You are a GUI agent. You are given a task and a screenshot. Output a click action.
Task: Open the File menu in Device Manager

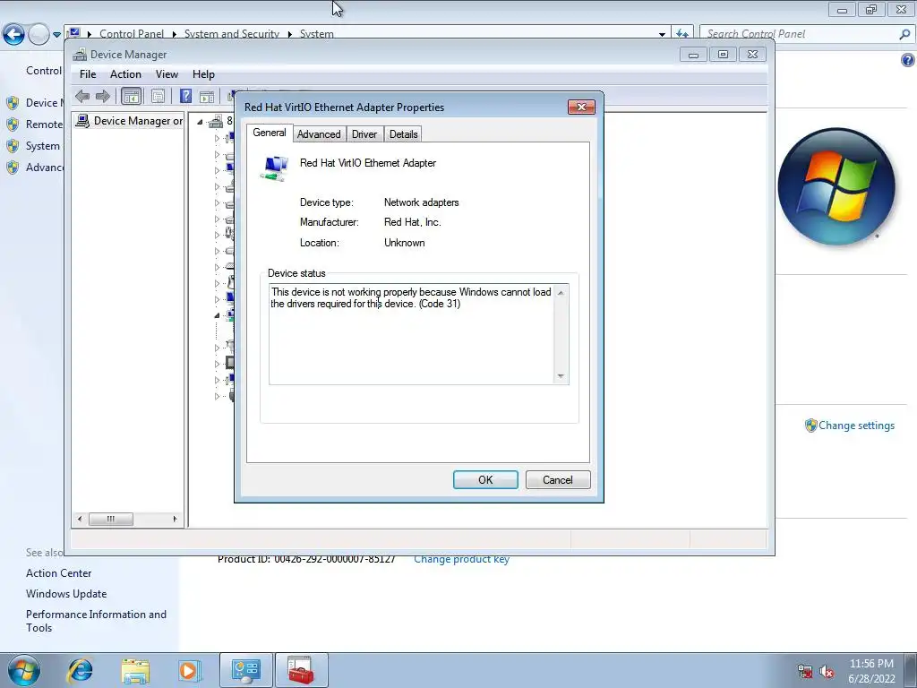pos(88,74)
